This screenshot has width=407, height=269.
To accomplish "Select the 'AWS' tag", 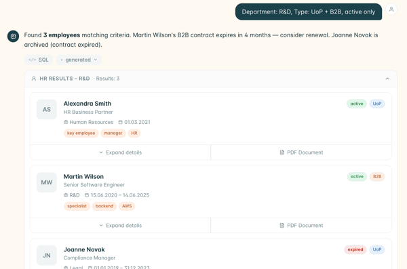I will 127,206.
